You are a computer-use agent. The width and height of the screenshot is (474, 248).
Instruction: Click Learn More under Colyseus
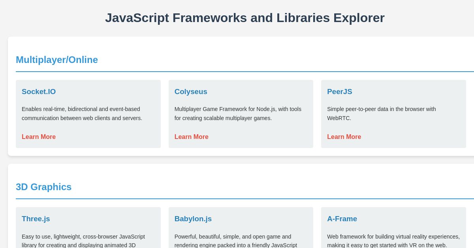tap(191, 137)
